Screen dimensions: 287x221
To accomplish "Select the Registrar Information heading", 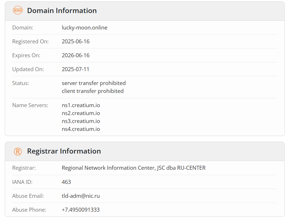I will pyautogui.click(x=64, y=151).
